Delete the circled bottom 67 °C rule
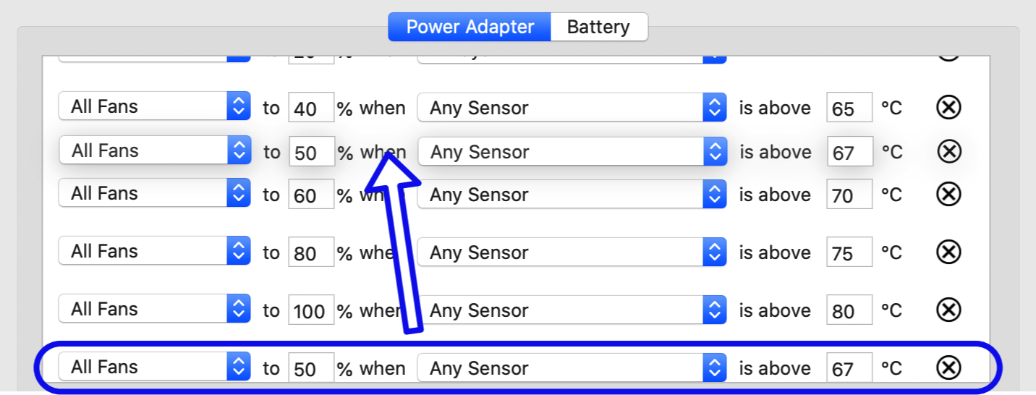 (x=948, y=368)
